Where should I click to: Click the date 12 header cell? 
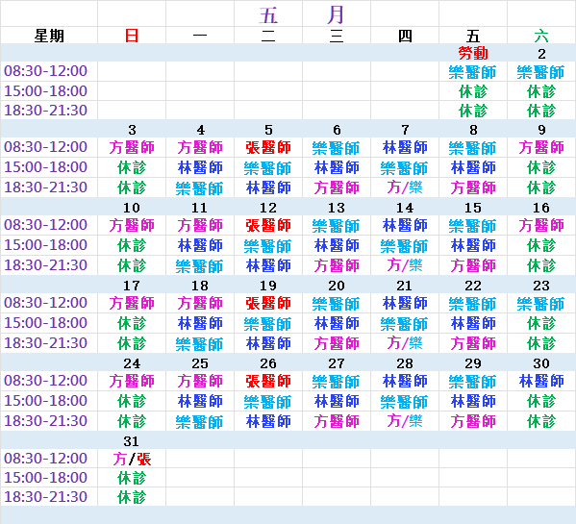coord(268,208)
